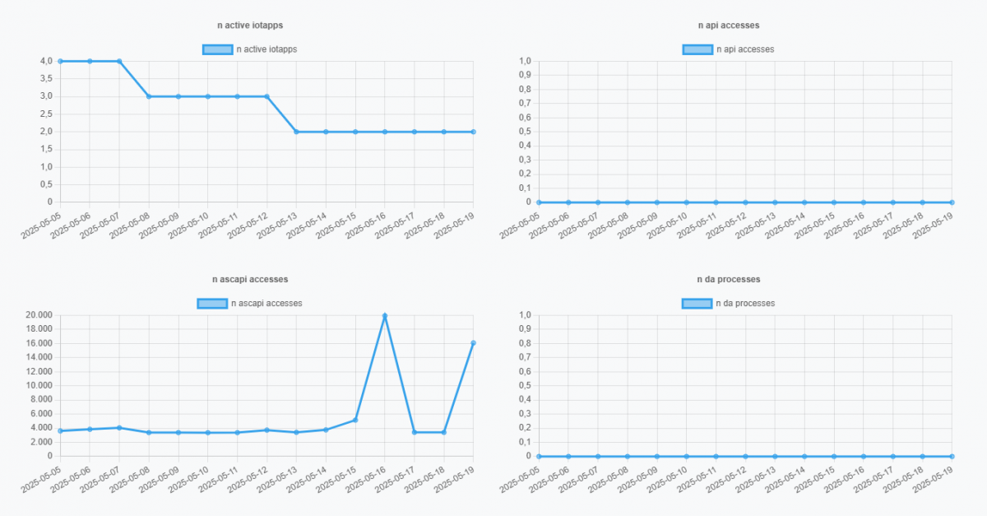Select the active iotapps point for 2025-05-13

click(296, 132)
